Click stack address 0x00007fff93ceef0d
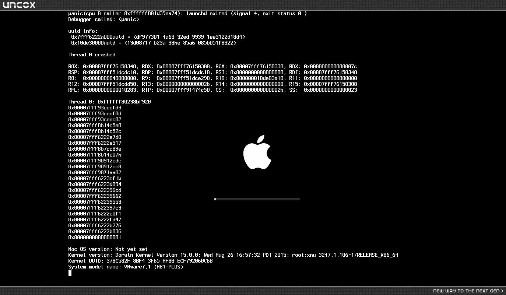Screen dimensions: 506x295 tap(95, 114)
